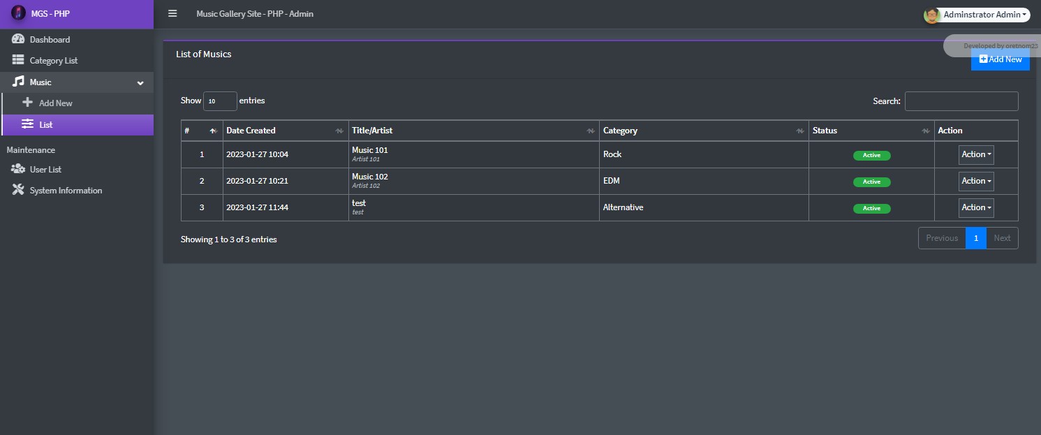Click the List of Musics heading
Screen dimensions: 1041x435
(x=204, y=54)
